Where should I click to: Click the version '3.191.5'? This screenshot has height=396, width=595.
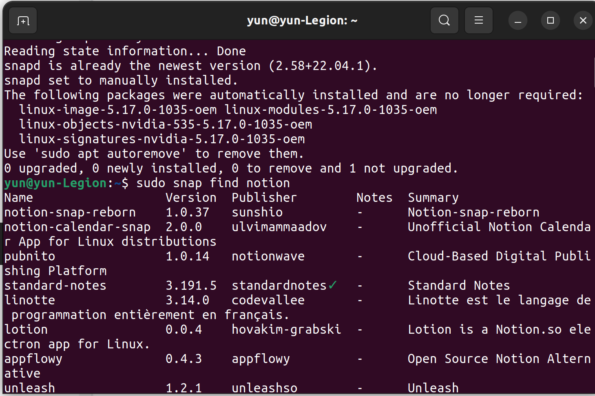click(x=191, y=286)
